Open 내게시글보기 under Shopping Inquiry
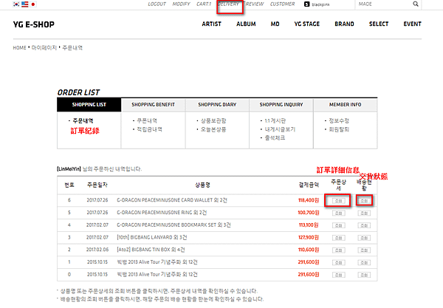The width and height of the screenshot is (443, 308). [280, 129]
